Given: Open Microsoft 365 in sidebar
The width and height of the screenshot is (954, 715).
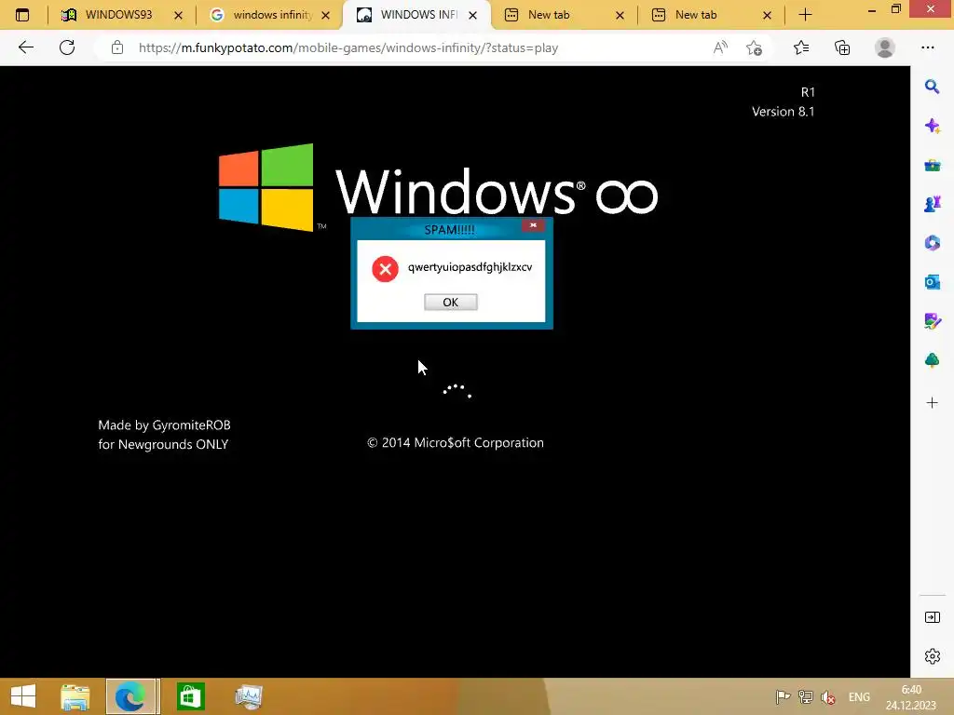Looking at the screenshot, I should point(932,243).
